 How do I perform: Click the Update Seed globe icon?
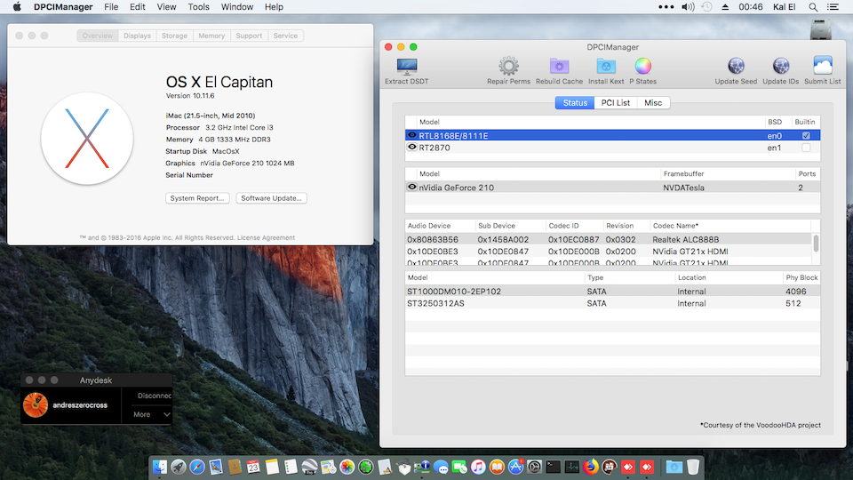736,67
